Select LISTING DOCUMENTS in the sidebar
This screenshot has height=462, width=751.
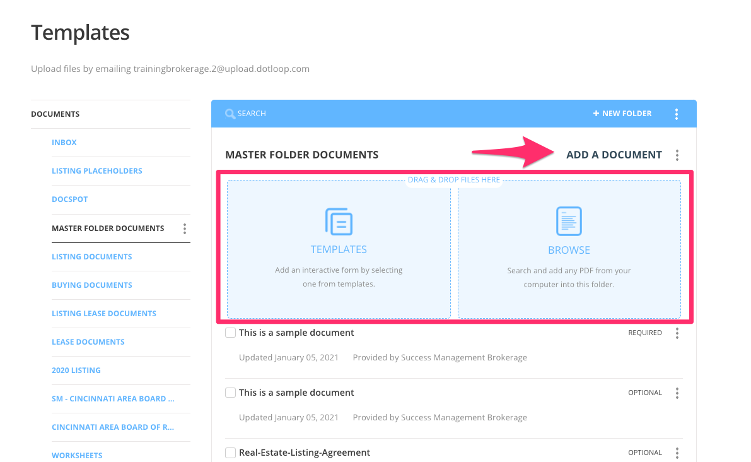pos(92,256)
